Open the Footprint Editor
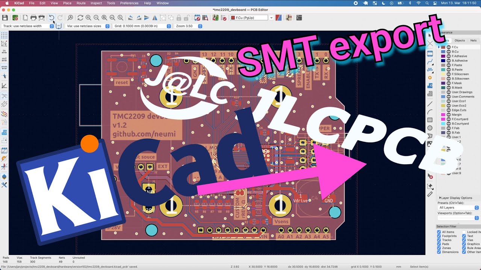 197,18
